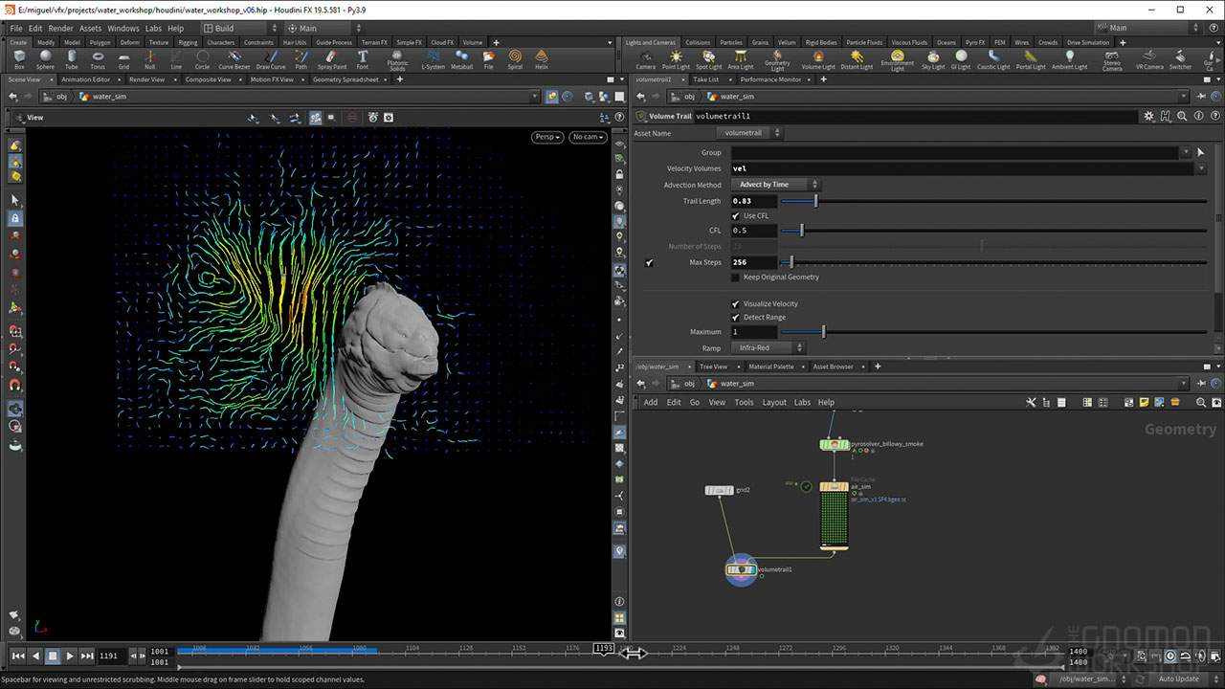Open the Advection Method dropdown

pos(775,185)
